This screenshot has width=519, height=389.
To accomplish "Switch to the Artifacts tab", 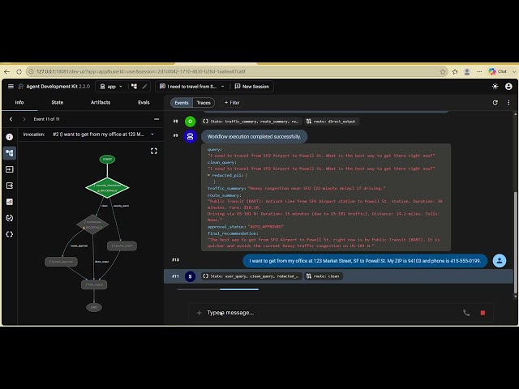I will coord(101,102).
